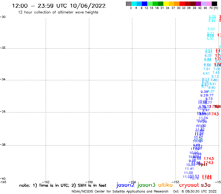Viewport: 221px width, 194px height.
Task: Click the 6.41 wave height value
Action: click(206, 73)
